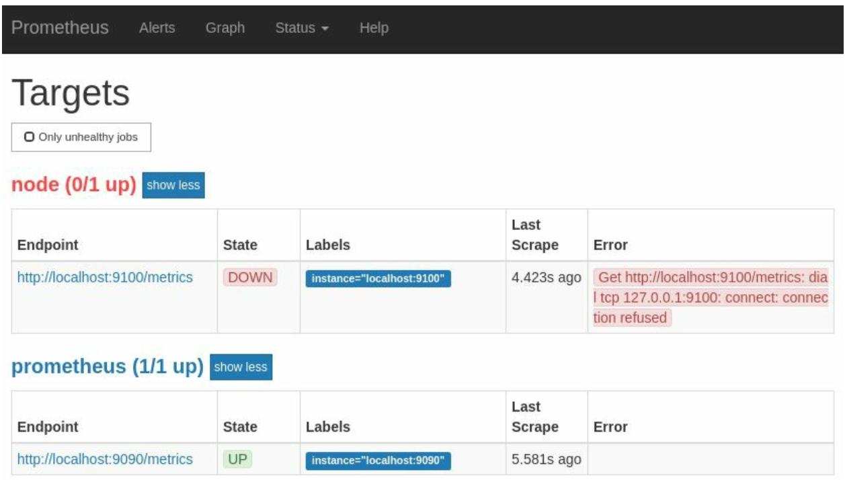This screenshot has height=480, width=845.
Task: Click instance="localhost:9100" label badge
Action: point(378,278)
